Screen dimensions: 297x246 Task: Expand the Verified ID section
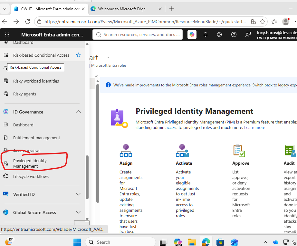(x=78, y=194)
